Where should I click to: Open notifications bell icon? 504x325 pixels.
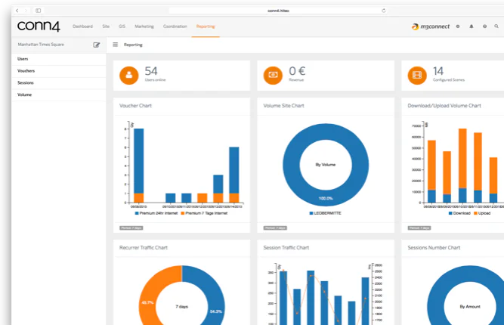[x=472, y=26]
